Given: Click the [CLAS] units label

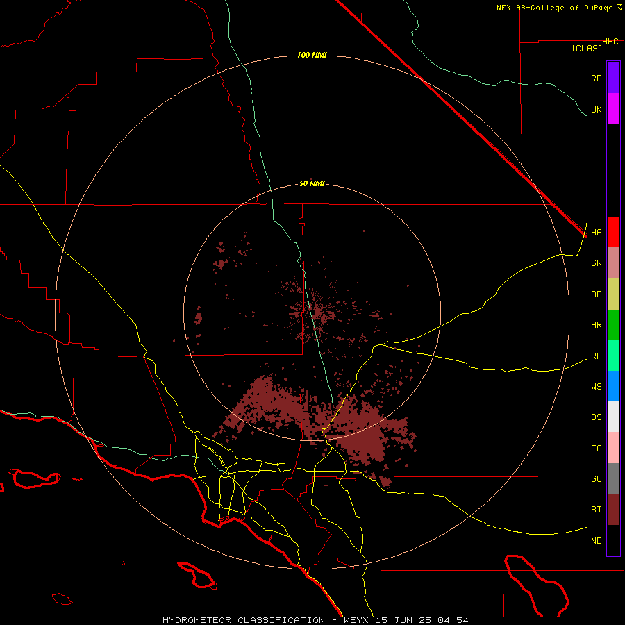Looking at the screenshot, I should pos(587,48).
